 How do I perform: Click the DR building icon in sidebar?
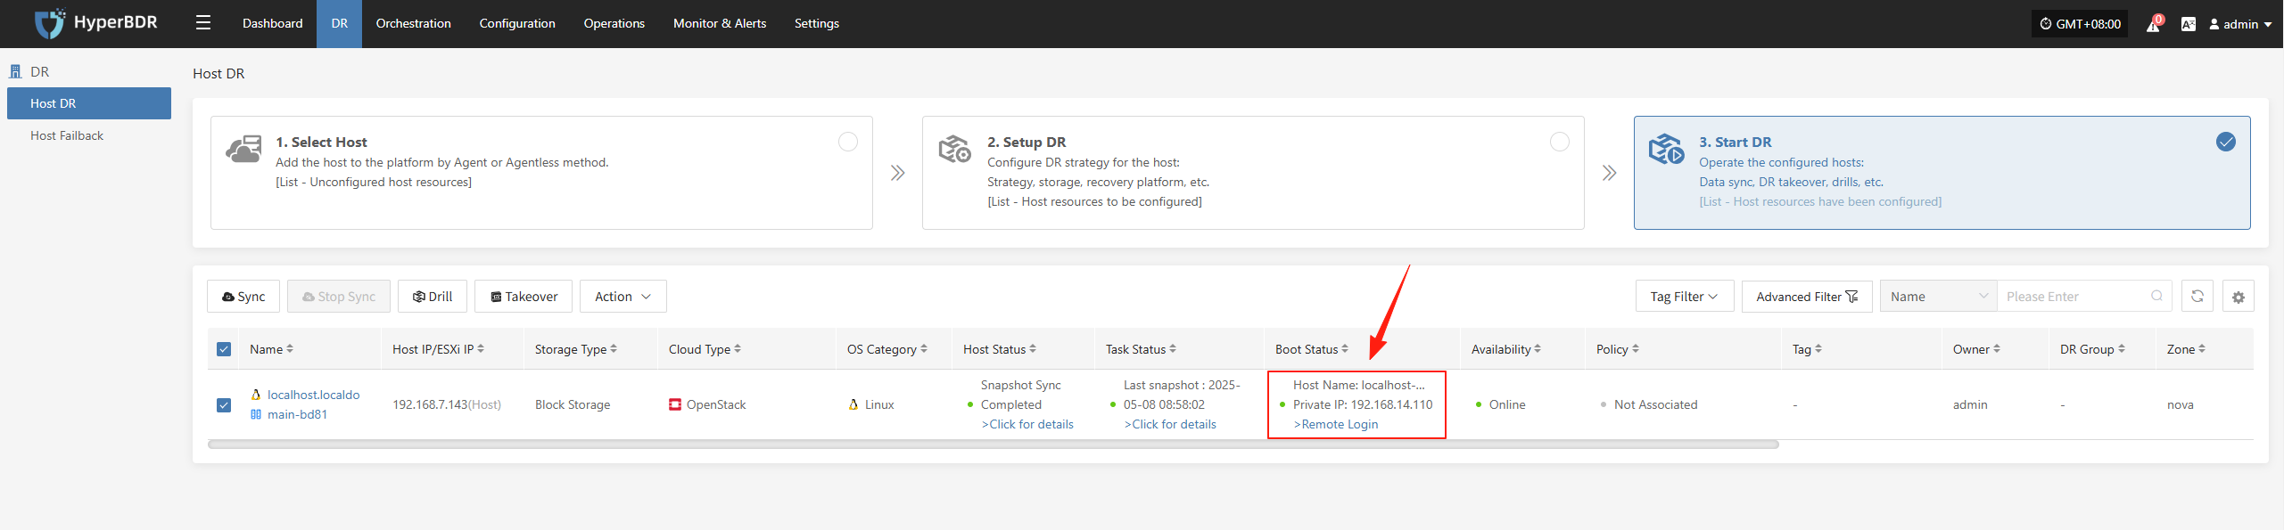[x=15, y=71]
